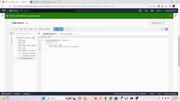Open File Explorer from the taskbar
The width and height of the screenshot is (180, 101).
pos(85,98)
